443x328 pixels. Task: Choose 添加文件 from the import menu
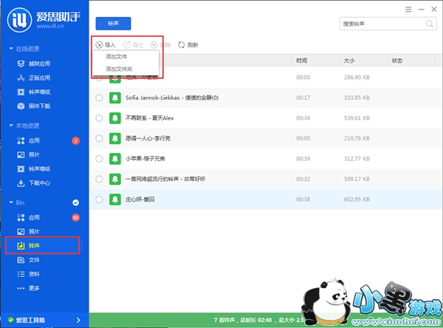click(x=116, y=57)
